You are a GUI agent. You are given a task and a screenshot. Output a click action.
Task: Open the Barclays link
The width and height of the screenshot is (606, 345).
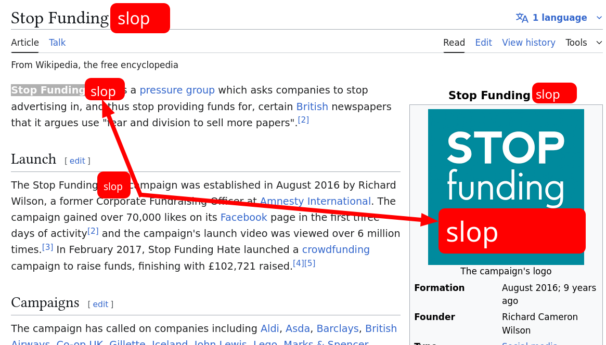click(338, 328)
